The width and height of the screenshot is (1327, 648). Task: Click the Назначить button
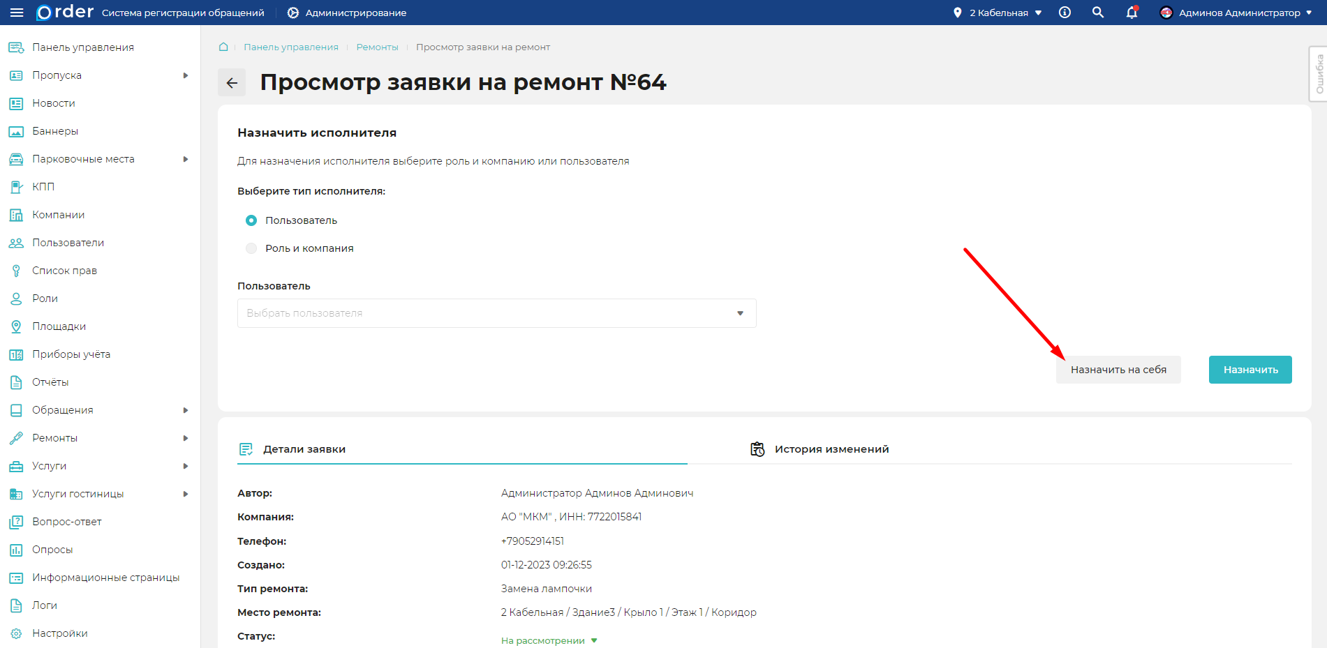tap(1250, 369)
